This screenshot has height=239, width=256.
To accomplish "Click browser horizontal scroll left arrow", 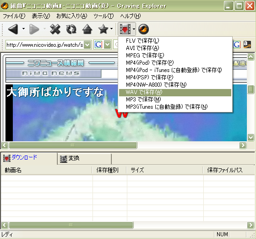I will click(x=5, y=145).
